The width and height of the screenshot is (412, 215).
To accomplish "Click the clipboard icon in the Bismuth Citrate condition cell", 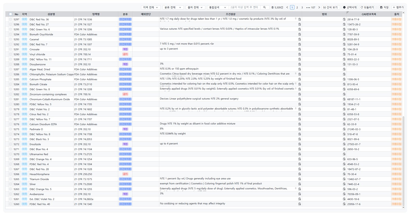I will coord(299,84).
